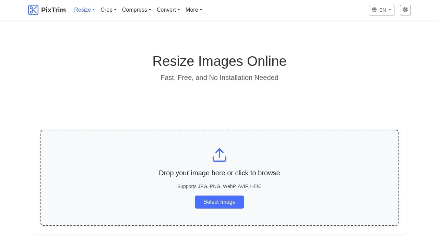Click the "Resize Images Online" heading

coord(219,61)
